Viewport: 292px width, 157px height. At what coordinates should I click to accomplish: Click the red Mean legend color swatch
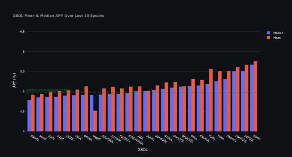pyautogui.click(x=268, y=38)
